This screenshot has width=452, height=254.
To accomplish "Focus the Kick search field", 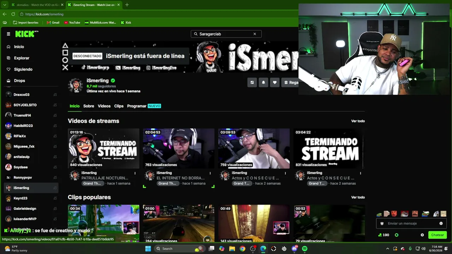I will (x=226, y=34).
